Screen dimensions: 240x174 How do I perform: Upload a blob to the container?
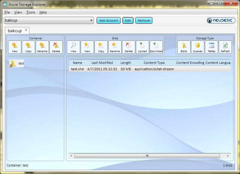click(x=142, y=47)
